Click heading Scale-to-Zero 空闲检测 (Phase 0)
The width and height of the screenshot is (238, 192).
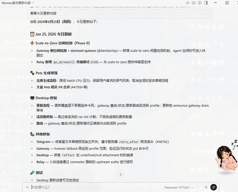click(62, 43)
